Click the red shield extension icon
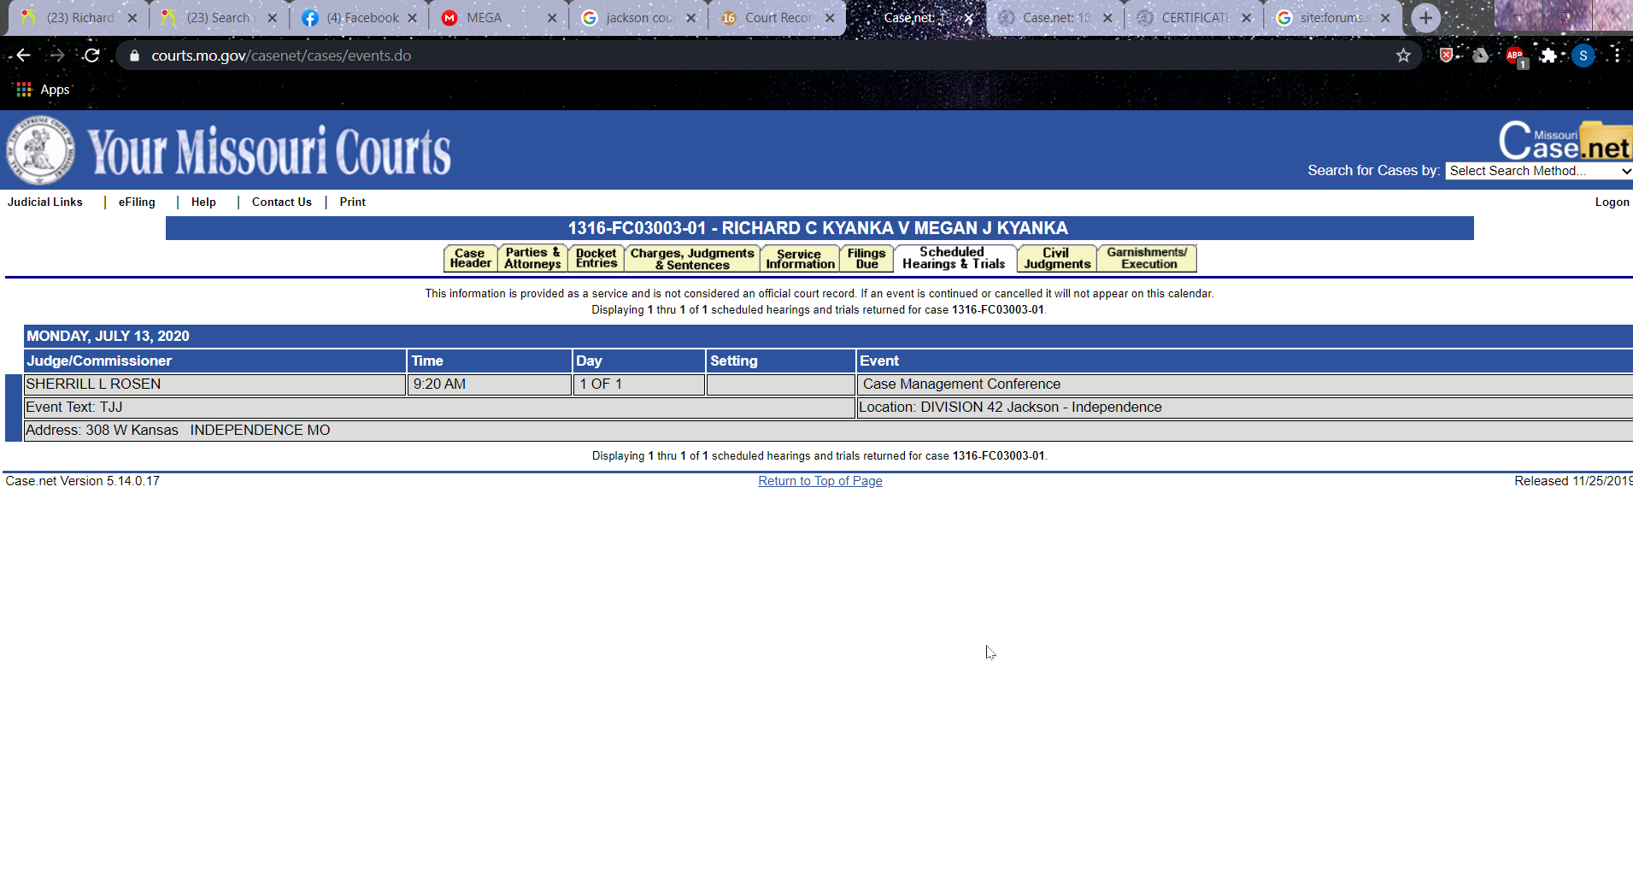The height and width of the screenshot is (880, 1633). point(1446,56)
